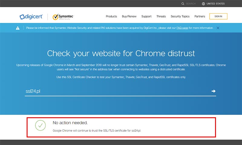Click the globe region icon
Image resolution: width=242 pixels, height=145 pixels.
tap(203, 4)
